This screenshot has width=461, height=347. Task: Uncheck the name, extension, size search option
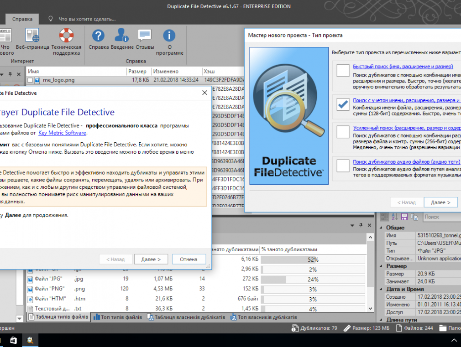tap(343, 104)
